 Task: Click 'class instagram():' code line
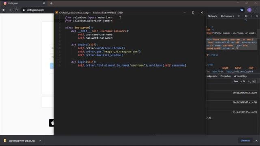(79, 28)
